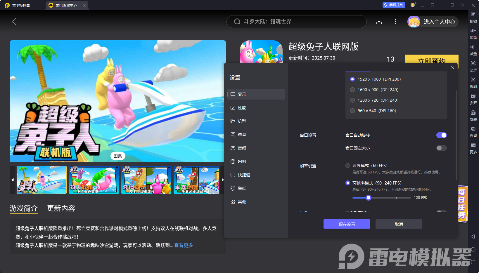Screen dimensions: 479x273
Task: Enable the 窗口固定大小 toggle
Action: [x=441, y=148]
